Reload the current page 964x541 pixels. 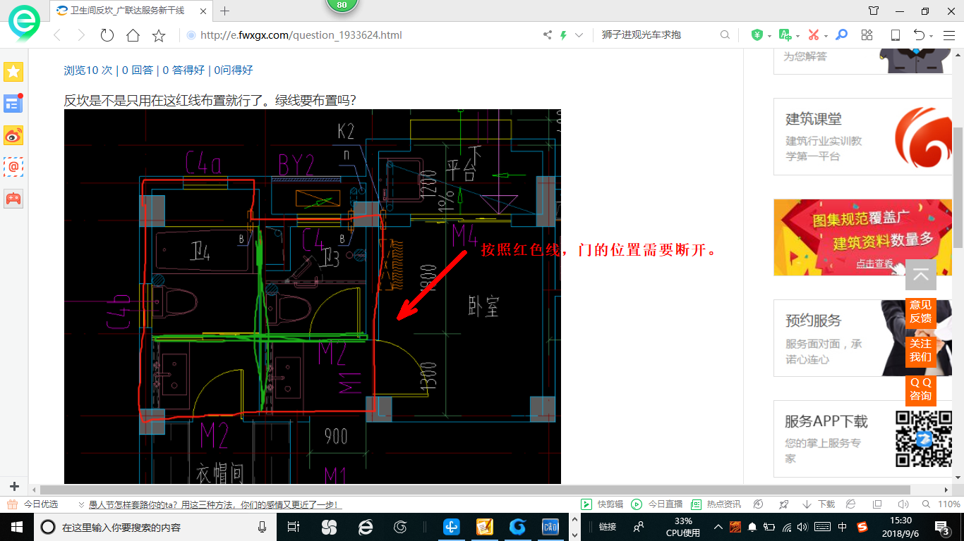point(107,35)
